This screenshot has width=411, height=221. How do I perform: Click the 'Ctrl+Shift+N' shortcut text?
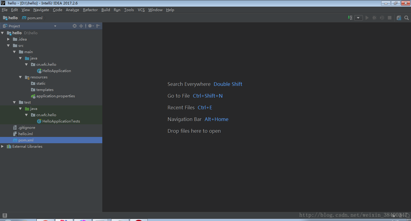(208, 96)
